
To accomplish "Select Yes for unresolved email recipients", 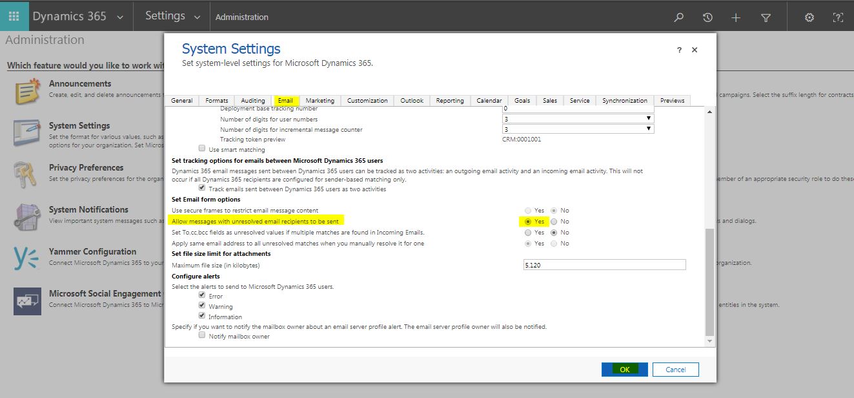I will click(x=528, y=221).
